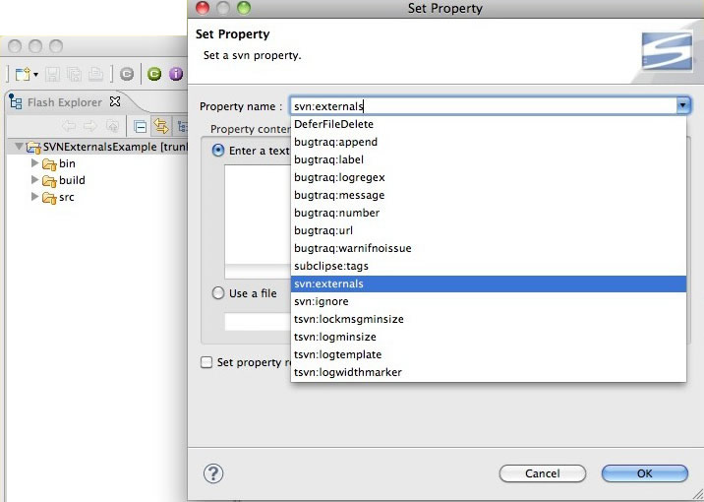
Task: Select the SVNExternalsExample project row
Action: point(97,147)
